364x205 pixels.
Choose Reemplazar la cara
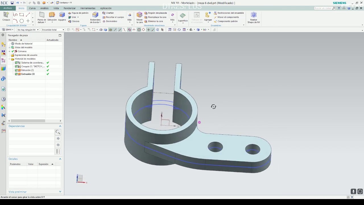pyautogui.click(x=155, y=17)
